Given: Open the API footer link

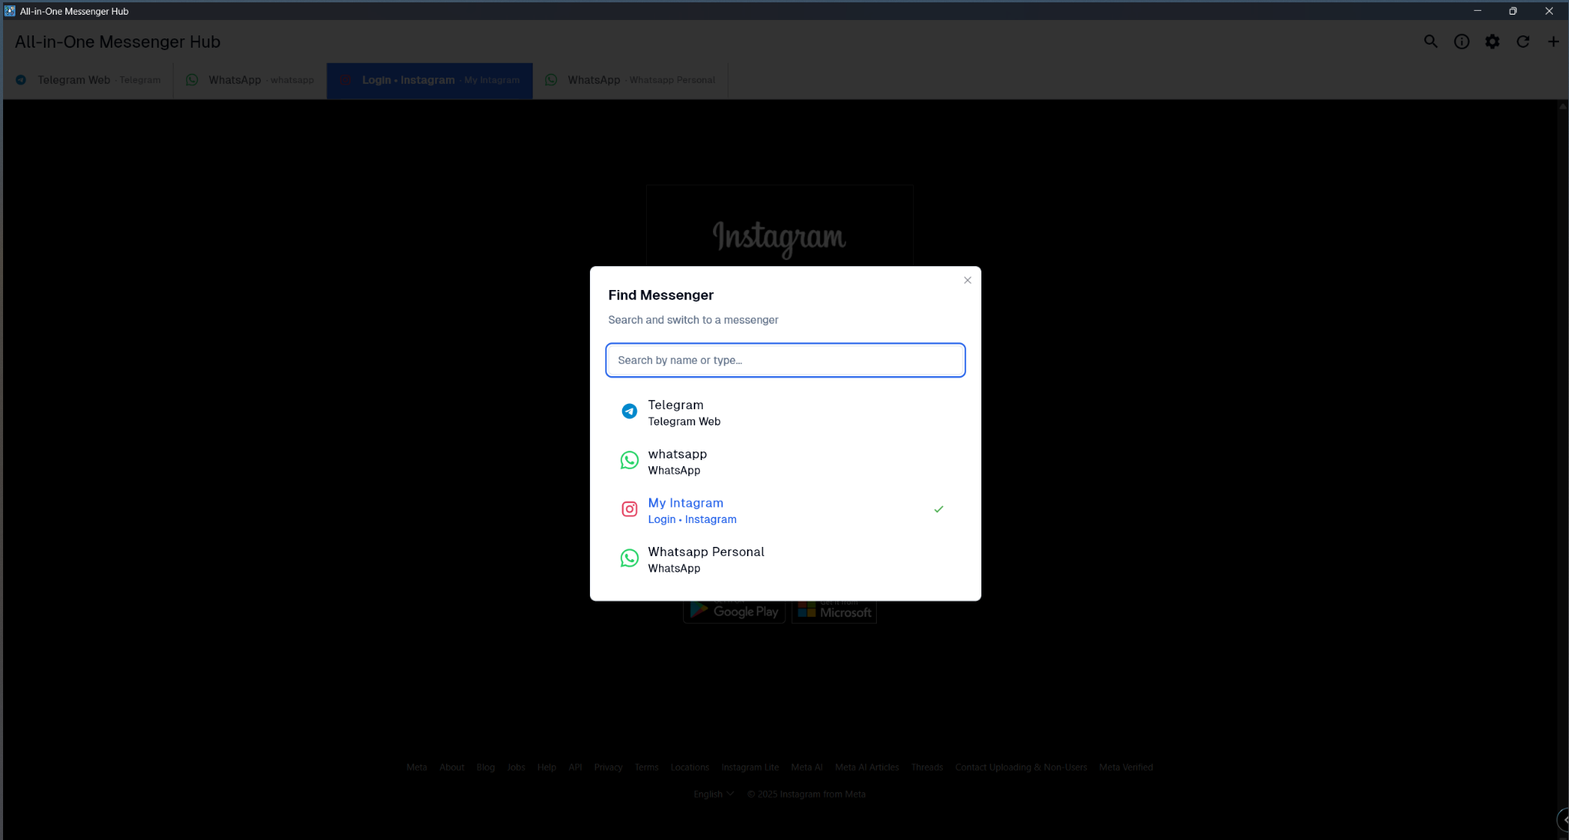Looking at the screenshot, I should pos(575,767).
